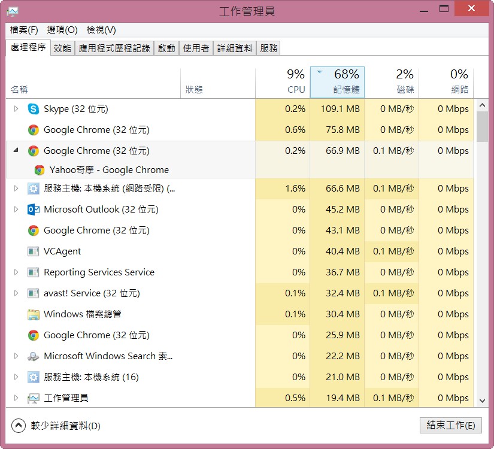Viewport: 494px width, 449px height.
Task: Expand the Reporting Services Service group
Action: (16, 272)
